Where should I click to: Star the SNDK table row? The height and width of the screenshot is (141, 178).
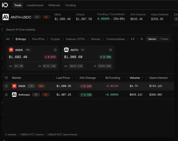point(6,86)
